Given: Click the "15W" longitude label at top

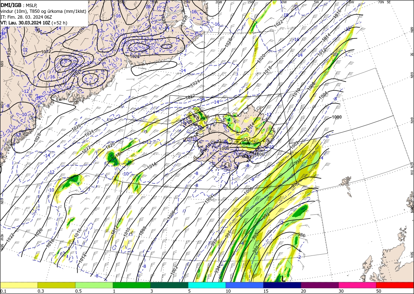Looking at the screenshot, I should click(250, 2).
